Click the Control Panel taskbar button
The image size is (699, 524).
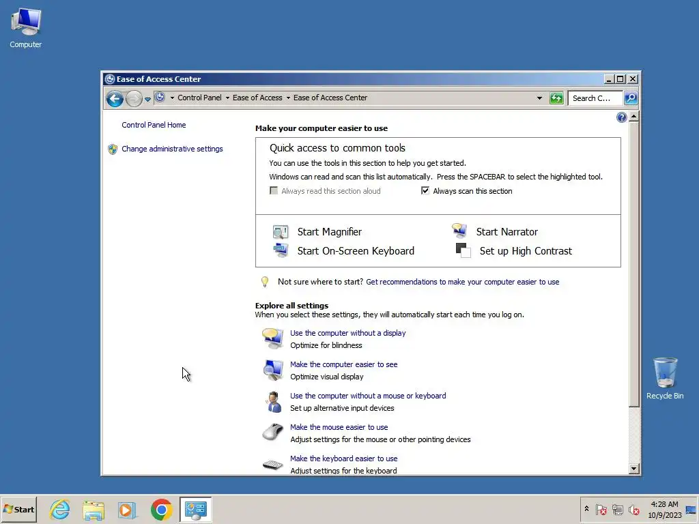196,509
